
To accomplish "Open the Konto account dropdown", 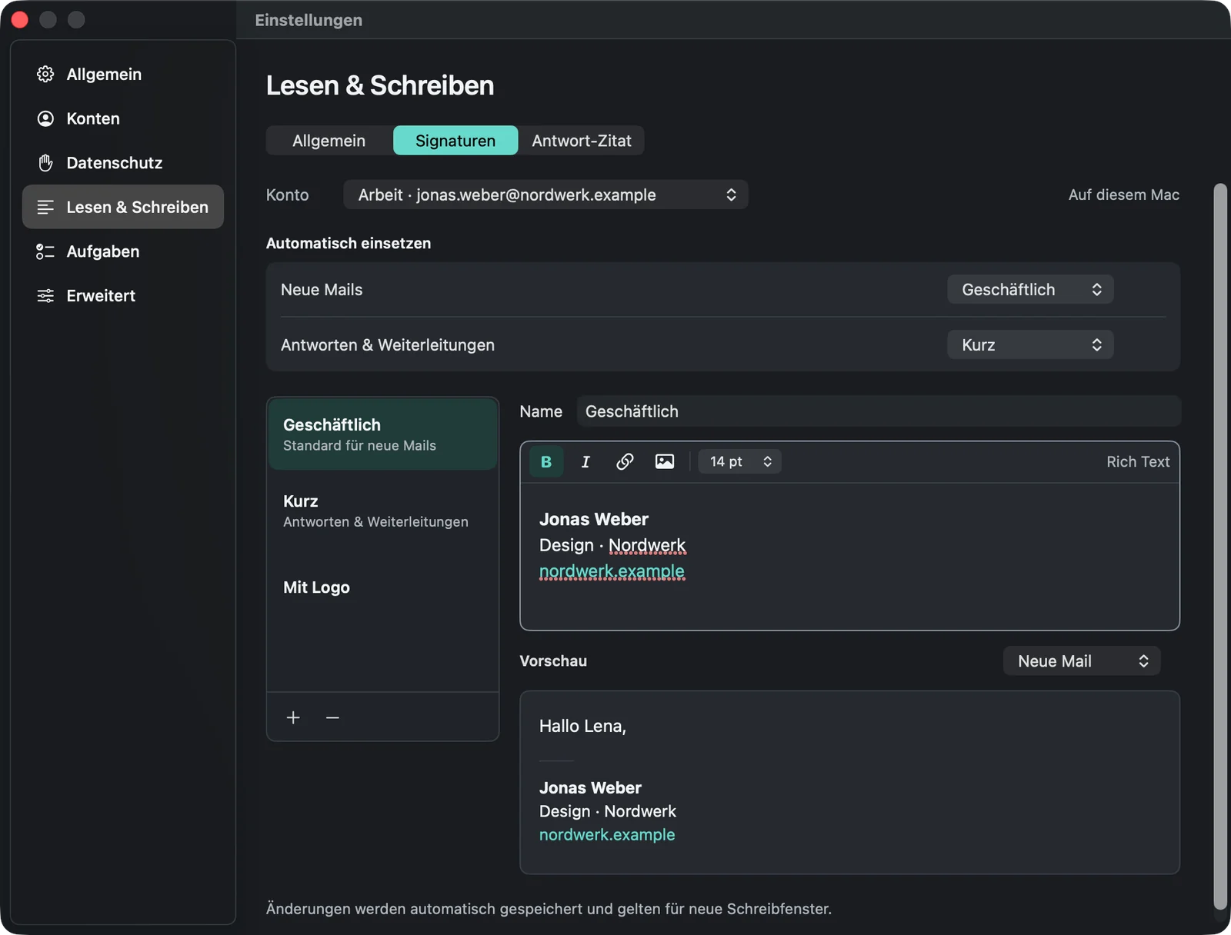I will coord(545,195).
